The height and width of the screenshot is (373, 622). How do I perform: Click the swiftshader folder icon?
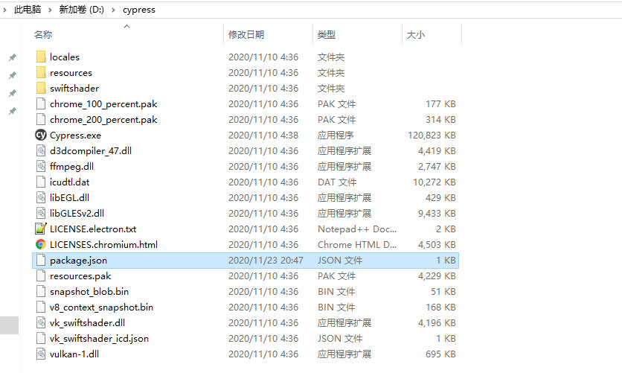(41, 88)
